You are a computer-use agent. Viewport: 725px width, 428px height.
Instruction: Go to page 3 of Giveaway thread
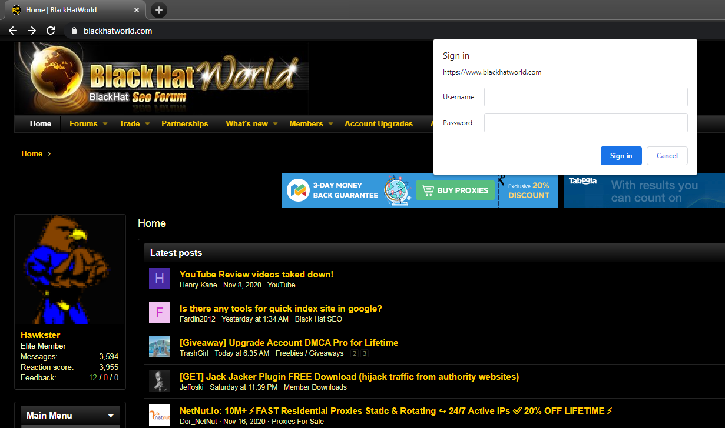pos(365,353)
